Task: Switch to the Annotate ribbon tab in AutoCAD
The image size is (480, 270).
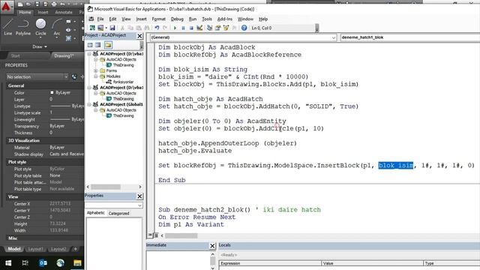Action: tap(64, 12)
